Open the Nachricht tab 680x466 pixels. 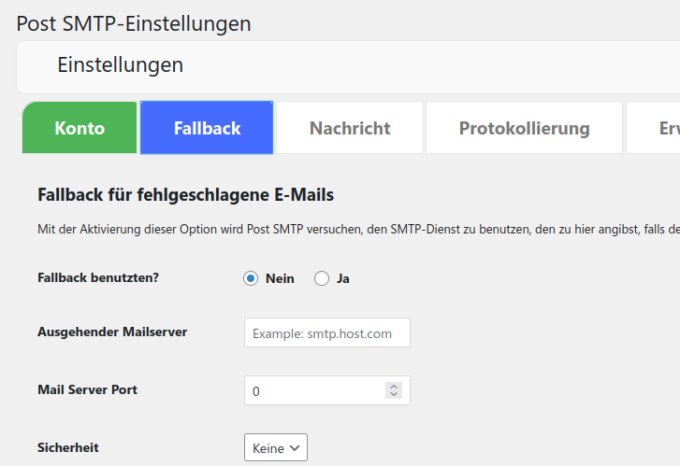point(350,128)
